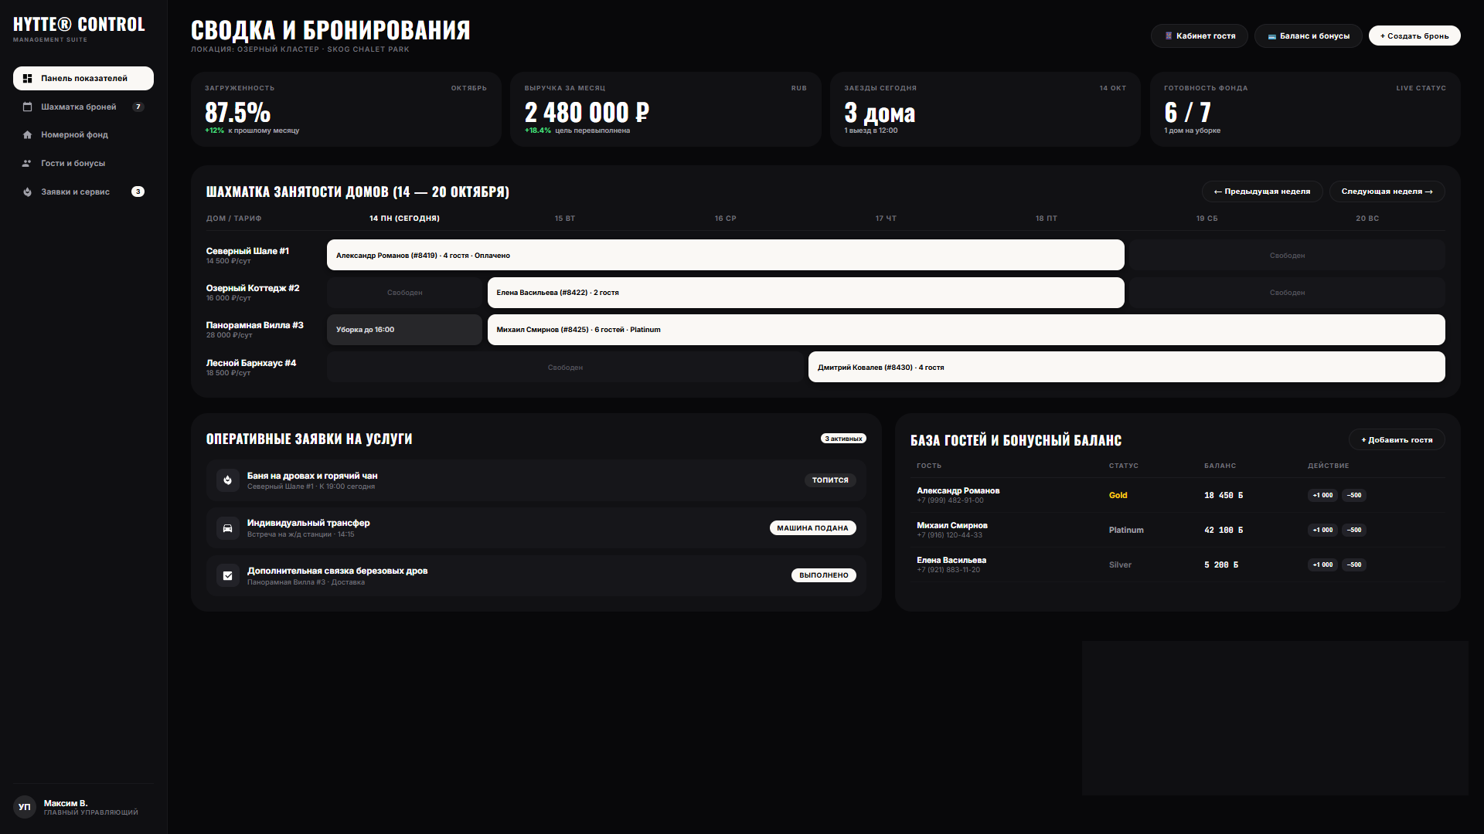This screenshot has height=834, width=1484.
Task: Open Шахматка броней section
Action: coord(83,107)
